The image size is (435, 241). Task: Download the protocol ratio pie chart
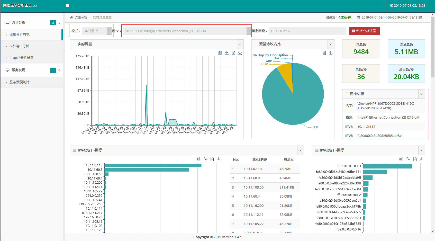[x=331, y=53]
